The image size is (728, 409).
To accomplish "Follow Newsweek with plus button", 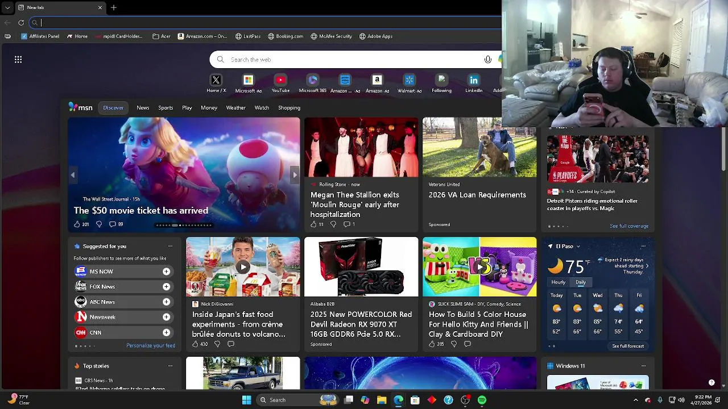I will click(166, 317).
